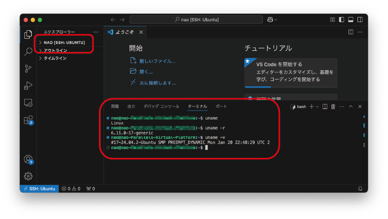Open notifications bell in status bar
Image resolution: width=388 pixels, height=219 pixels.
click(360, 189)
